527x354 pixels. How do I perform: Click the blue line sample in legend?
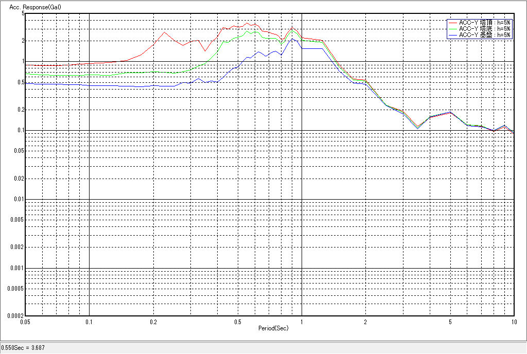(452, 35)
